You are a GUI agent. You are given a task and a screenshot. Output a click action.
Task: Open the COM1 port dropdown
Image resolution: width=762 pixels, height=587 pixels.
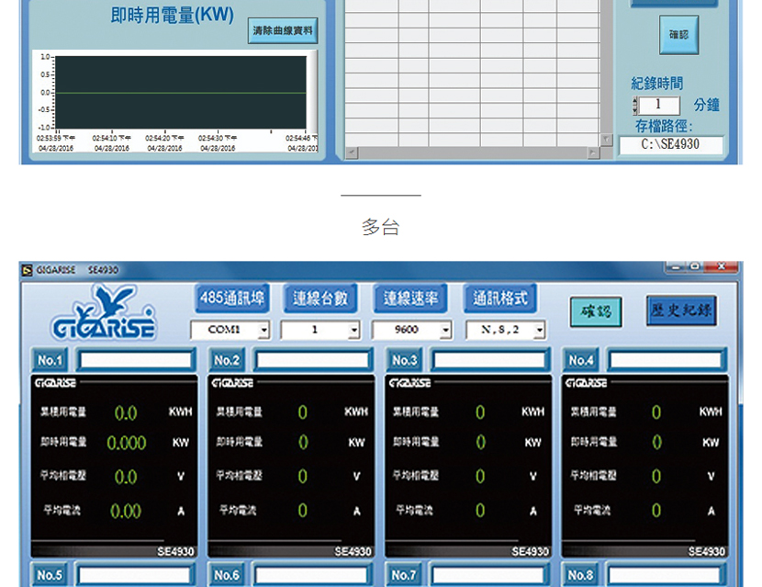pyautogui.click(x=263, y=330)
